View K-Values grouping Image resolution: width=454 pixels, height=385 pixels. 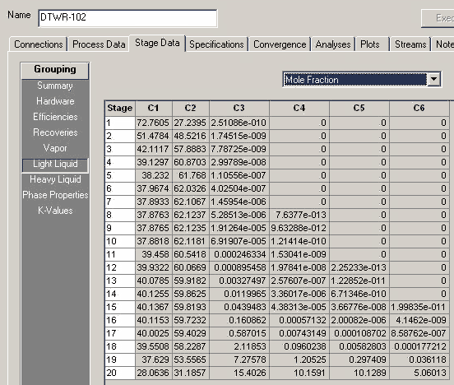pyautogui.click(x=55, y=211)
